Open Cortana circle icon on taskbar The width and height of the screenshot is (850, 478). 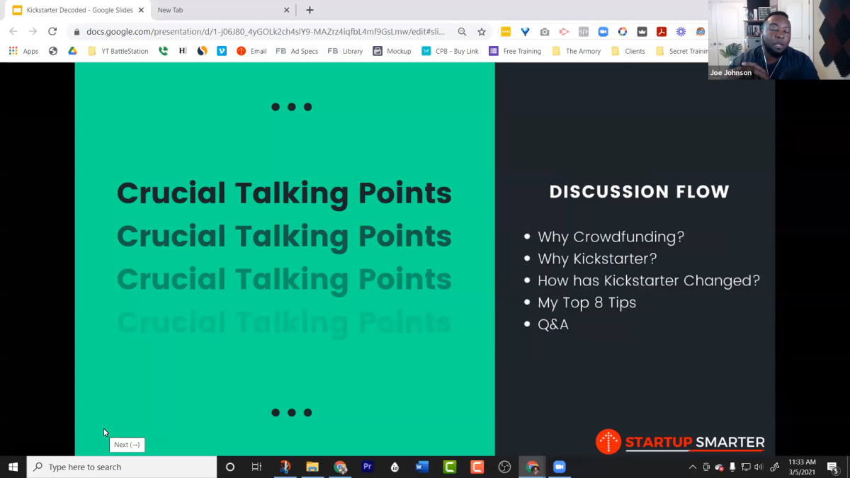pyautogui.click(x=229, y=467)
